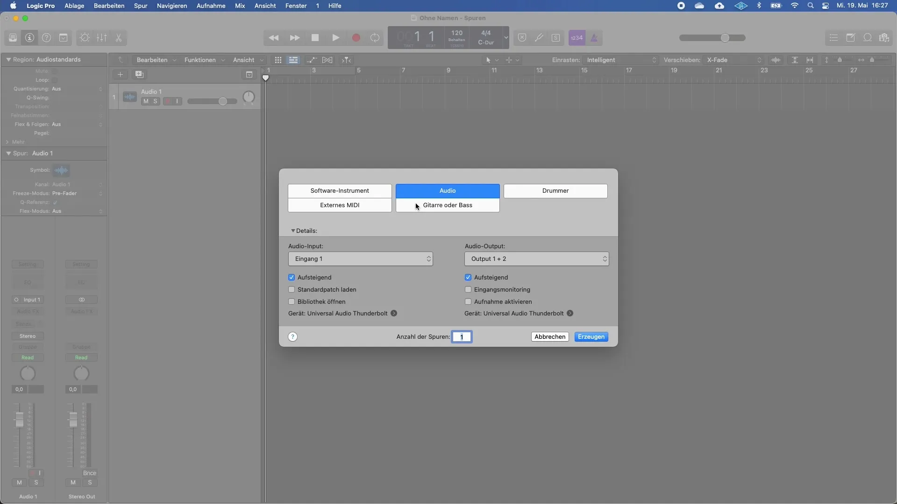Screen dimensions: 897x504
Task: Open the Fenster menu in menu bar
Action: [296, 6]
